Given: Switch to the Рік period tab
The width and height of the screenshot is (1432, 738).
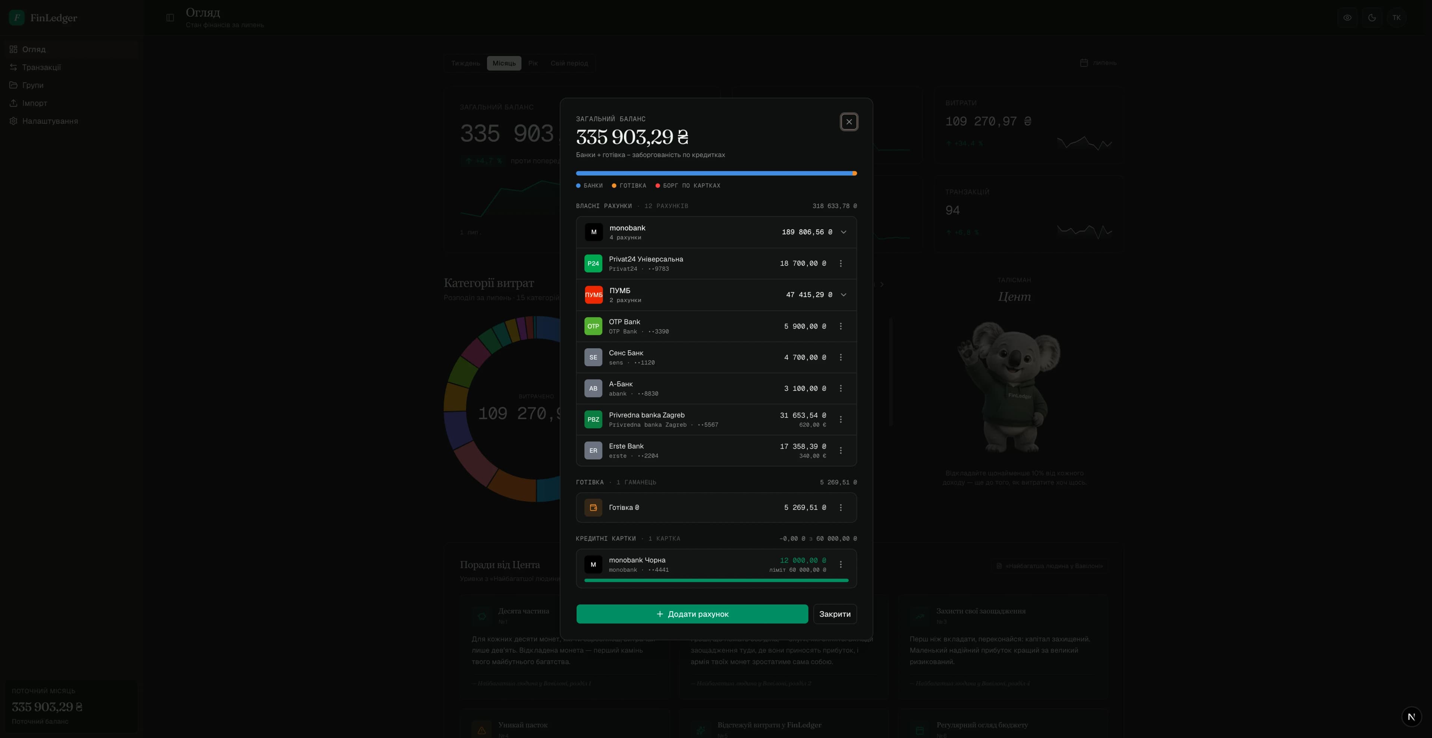Looking at the screenshot, I should 533,63.
